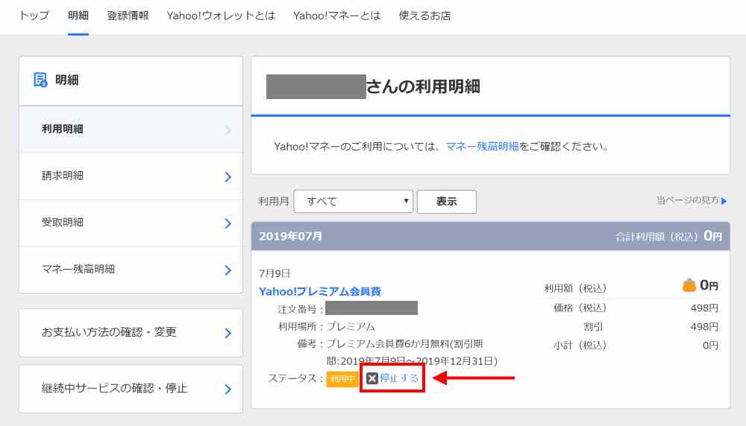Click chevron next to 請求明細

click(x=228, y=177)
